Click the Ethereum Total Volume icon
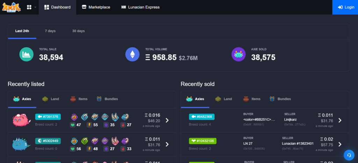The height and width of the screenshot is (163, 358). (x=133, y=54)
